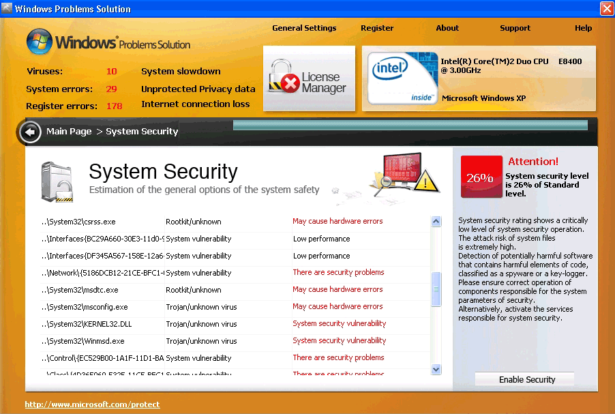
Task: Open the Support menu item
Action: point(515,28)
